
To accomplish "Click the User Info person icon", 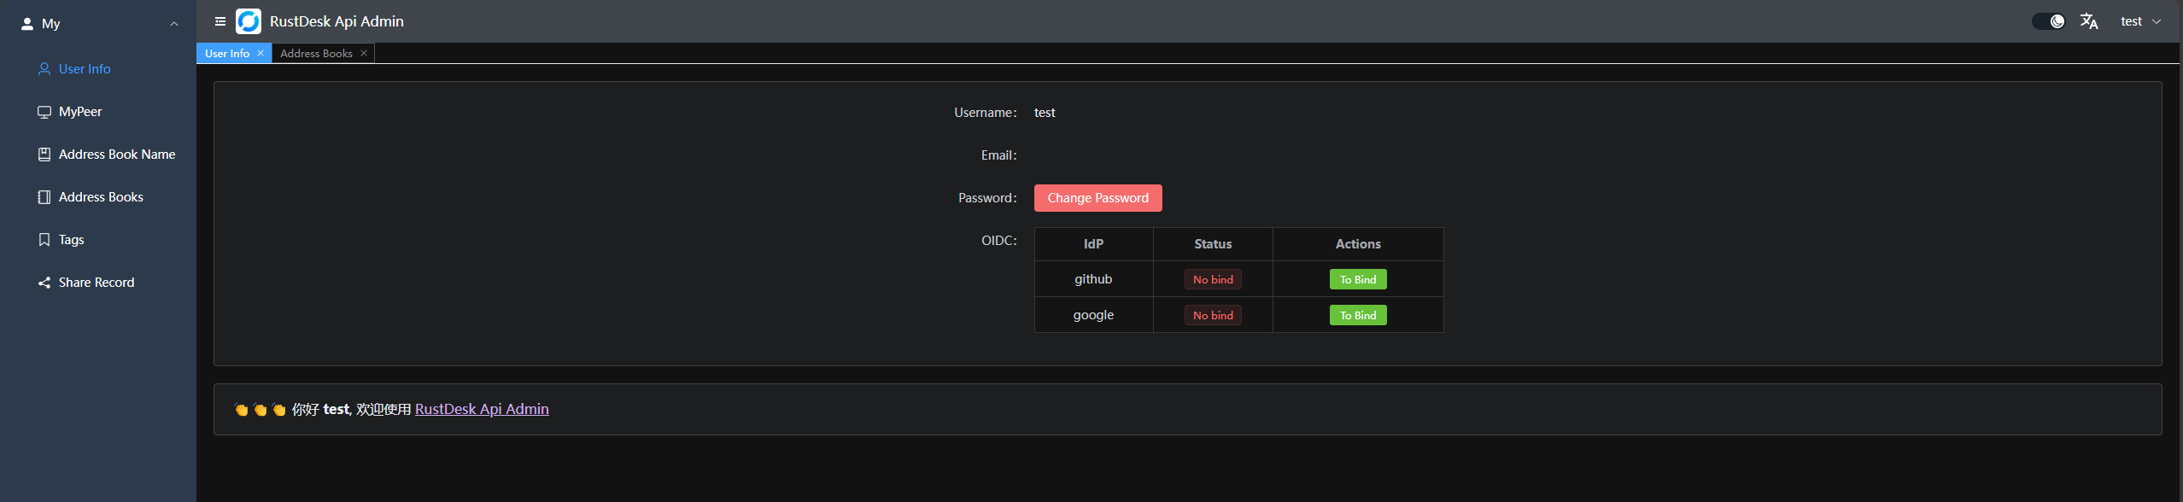I will click(44, 69).
